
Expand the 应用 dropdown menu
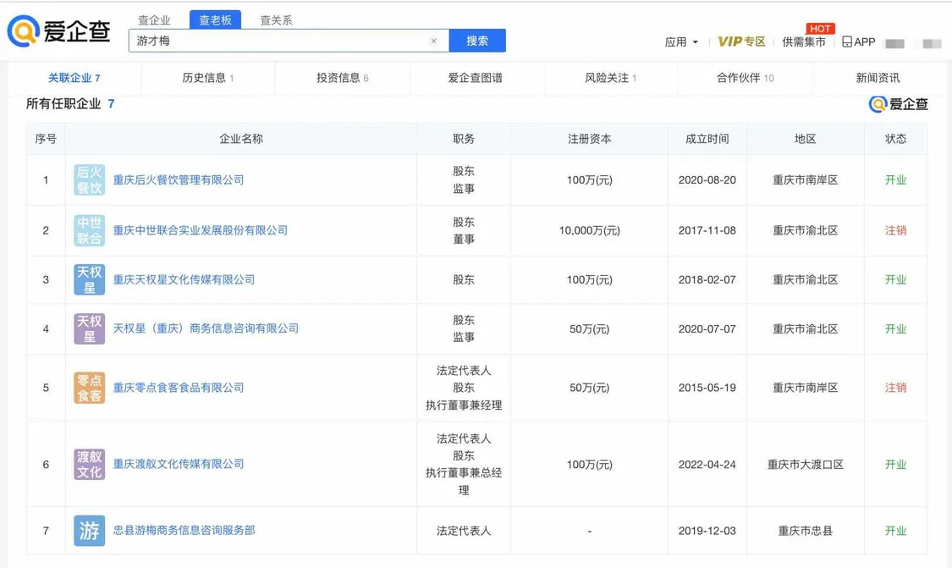(681, 42)
